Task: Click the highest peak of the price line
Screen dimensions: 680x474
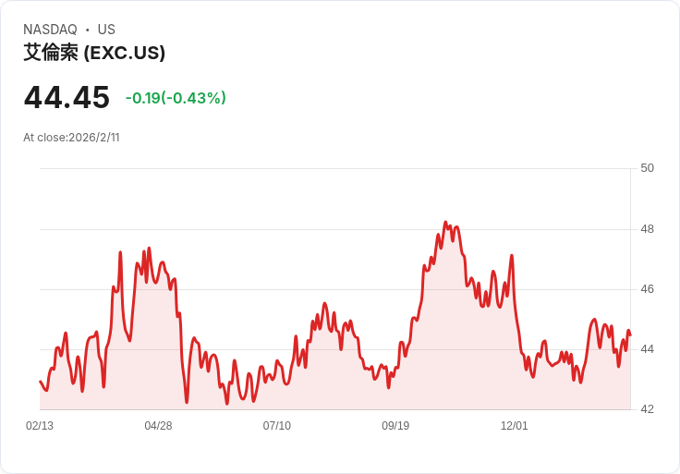Action: pyautogui.click(x=445, y=223)
